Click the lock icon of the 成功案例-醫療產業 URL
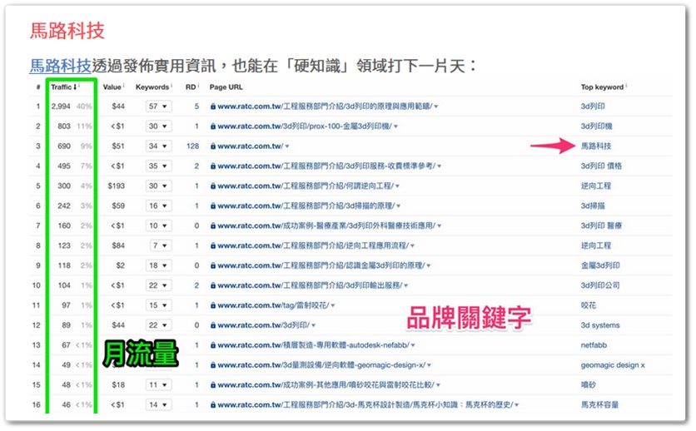 tap(213, 226)
